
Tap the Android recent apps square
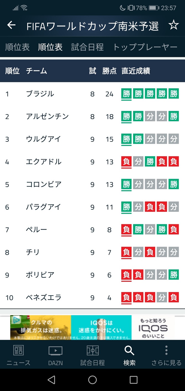point(134,380)
